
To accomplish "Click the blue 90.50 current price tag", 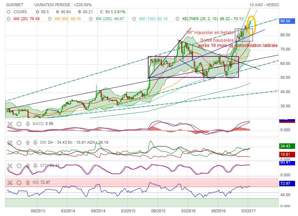I will (x=287, y=21).
